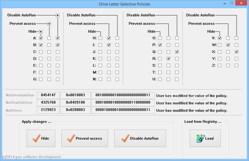Check Disable AutoRun for drive E:
Image resolution: width=249 pixels, height=161 pixels.
pyautogui.click(x=58, y=66)
